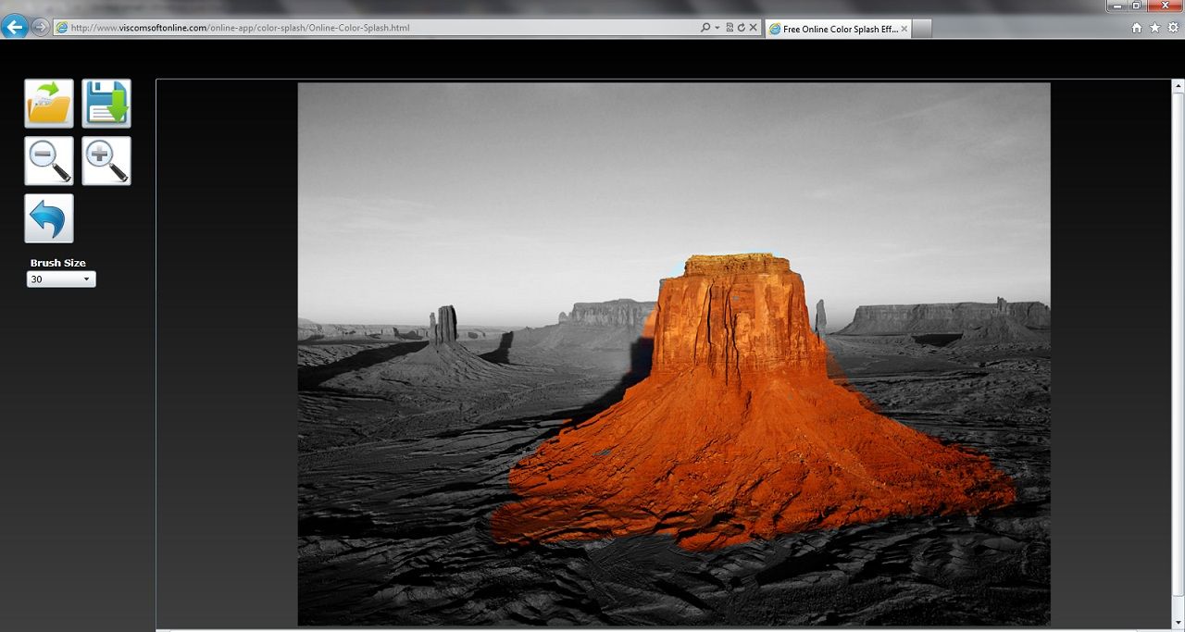The width and height of the screenshot is (1185, 632).
Task: Minimize the browser window
Action: [1118, 6]
